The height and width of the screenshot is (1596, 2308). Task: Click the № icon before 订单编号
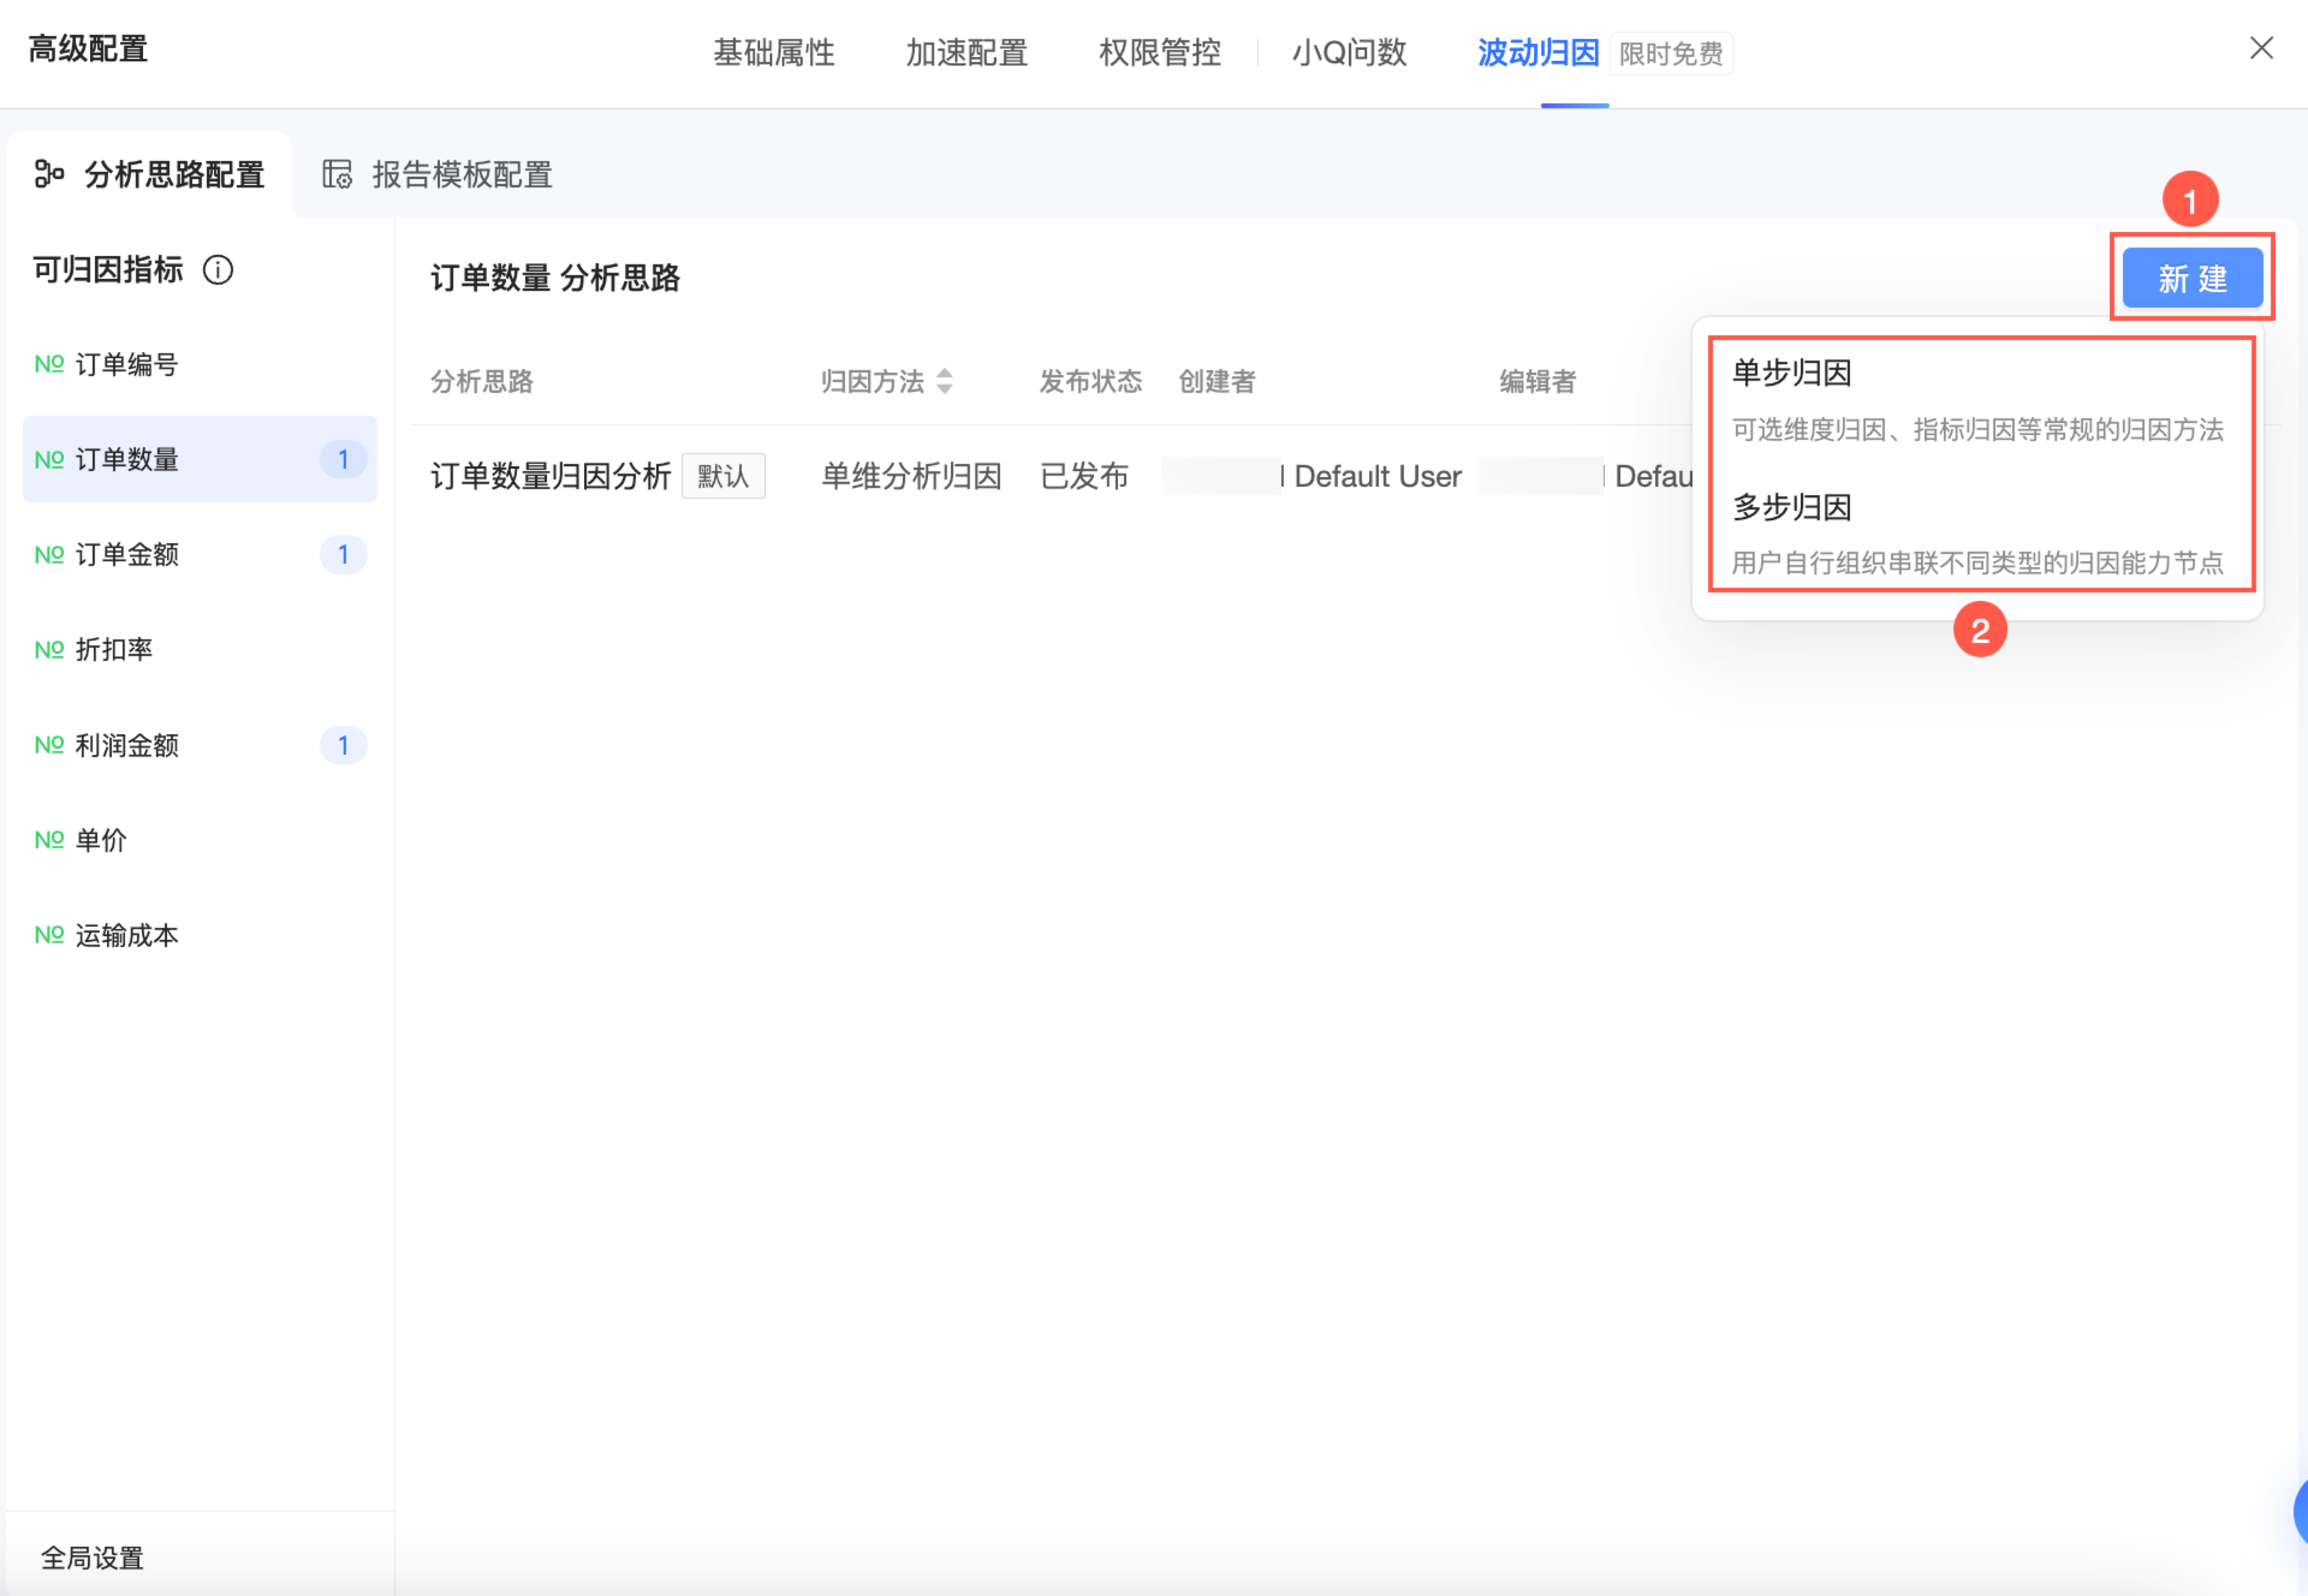(49, 364)
